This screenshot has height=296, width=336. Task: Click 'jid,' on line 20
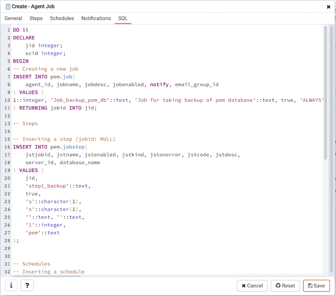tap(31, 178)
